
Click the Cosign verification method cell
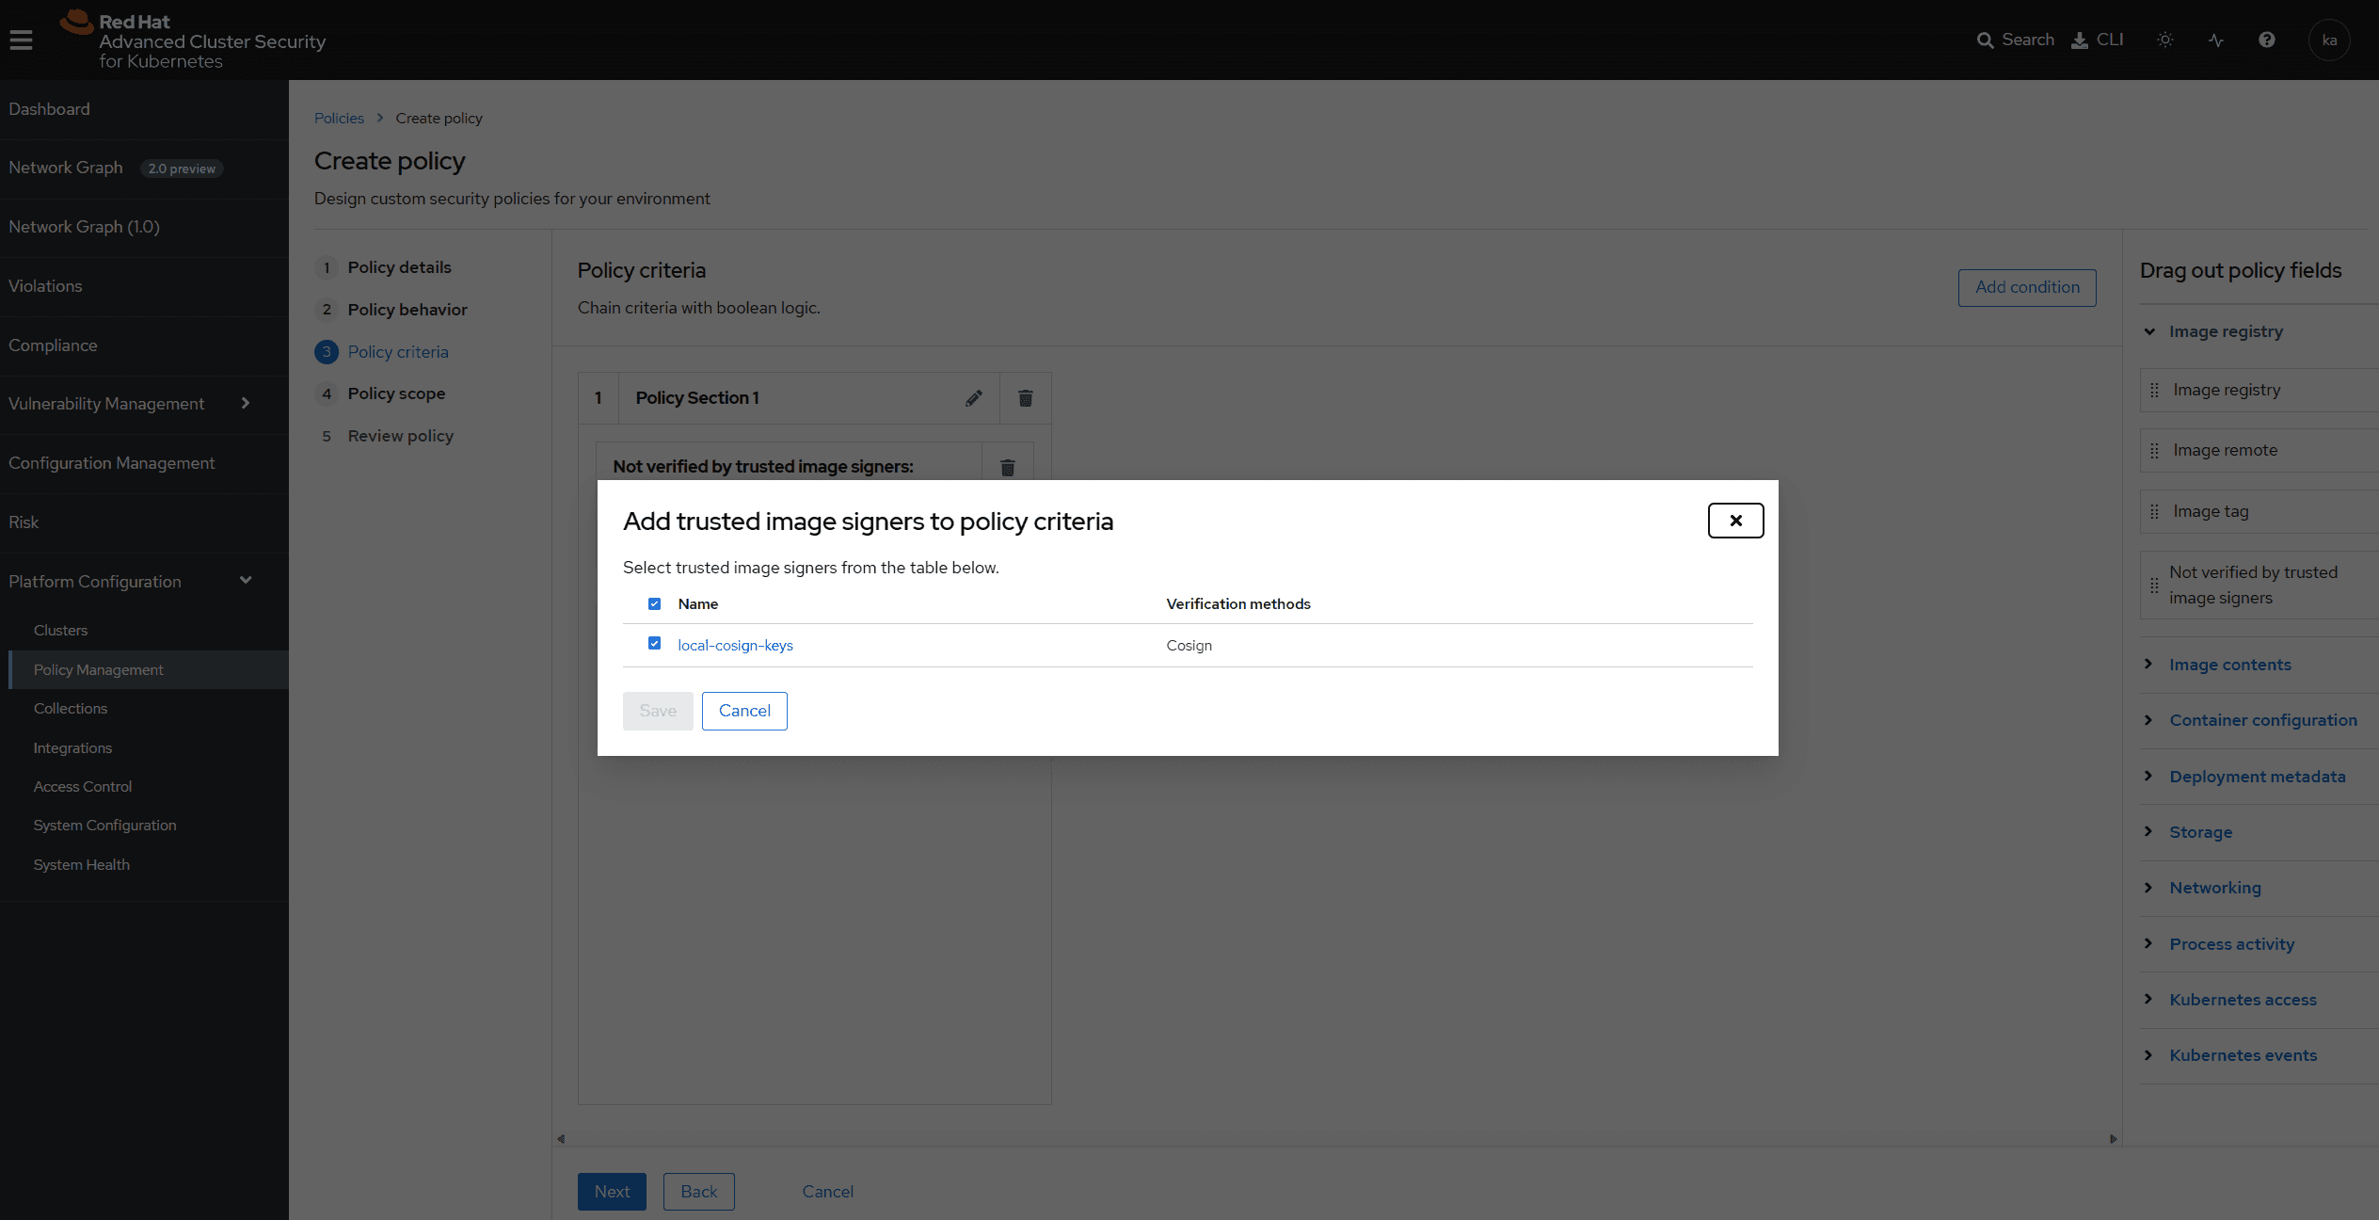(x=1189, y=645)
